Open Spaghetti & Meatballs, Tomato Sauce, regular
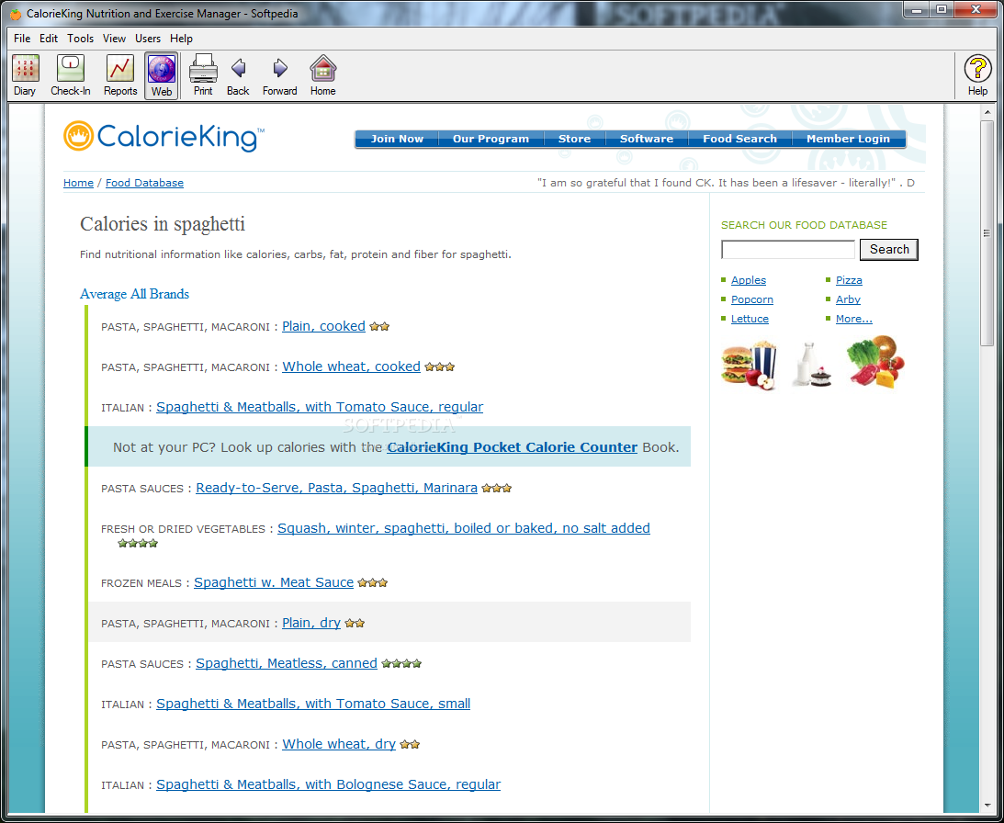1004x823 pixels. (x=320, y=407)
